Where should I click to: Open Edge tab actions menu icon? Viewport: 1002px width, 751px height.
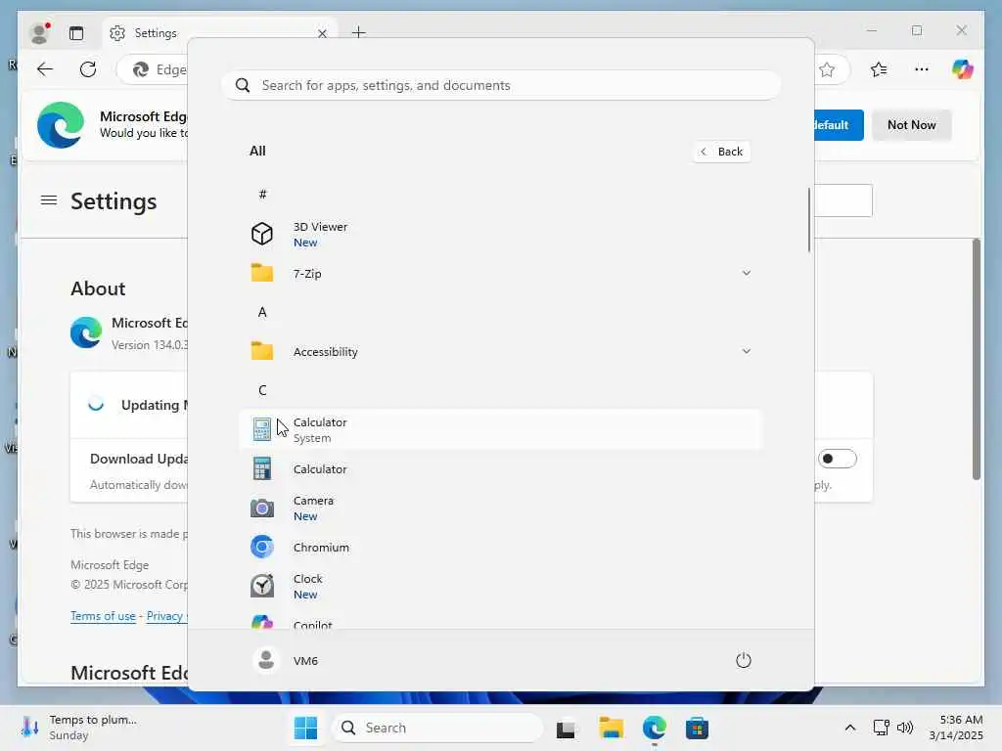tap(76, 32)
